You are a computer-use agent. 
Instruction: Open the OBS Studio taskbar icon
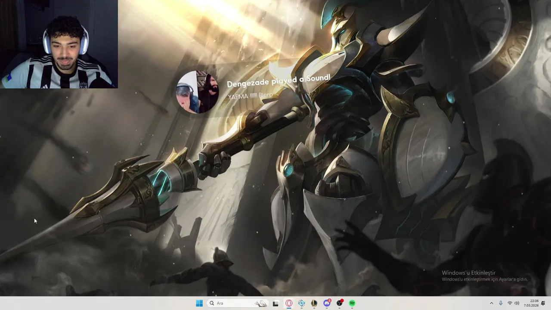point(340,303)
